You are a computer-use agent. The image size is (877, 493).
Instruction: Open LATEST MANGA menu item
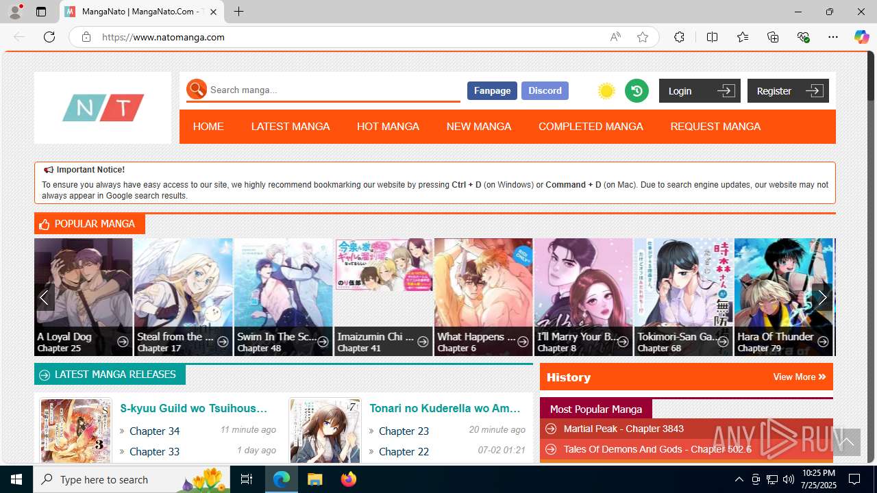click(291, 126)
